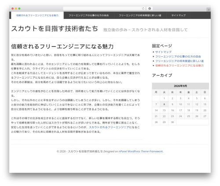Click the green maximize window dot
The width and height of the screenshot is (220, 186).
pyautogui.click(x=19, y=8)
